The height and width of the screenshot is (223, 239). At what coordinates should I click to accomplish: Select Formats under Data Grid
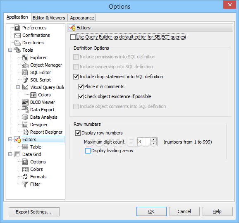pos(38,177)
